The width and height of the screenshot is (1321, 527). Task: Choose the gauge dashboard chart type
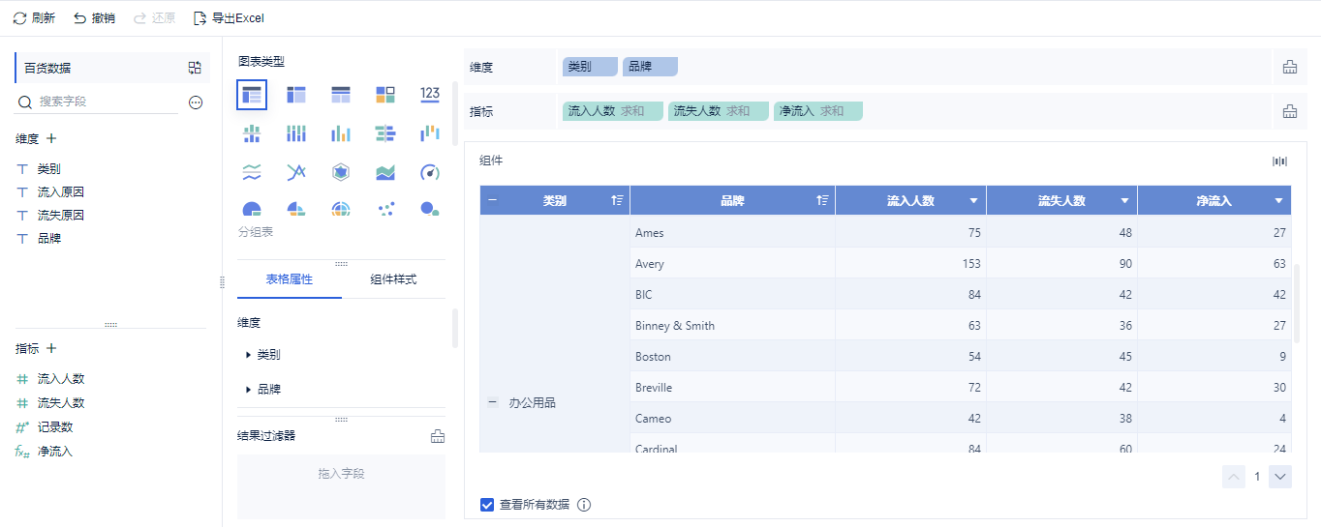[430, 172]
